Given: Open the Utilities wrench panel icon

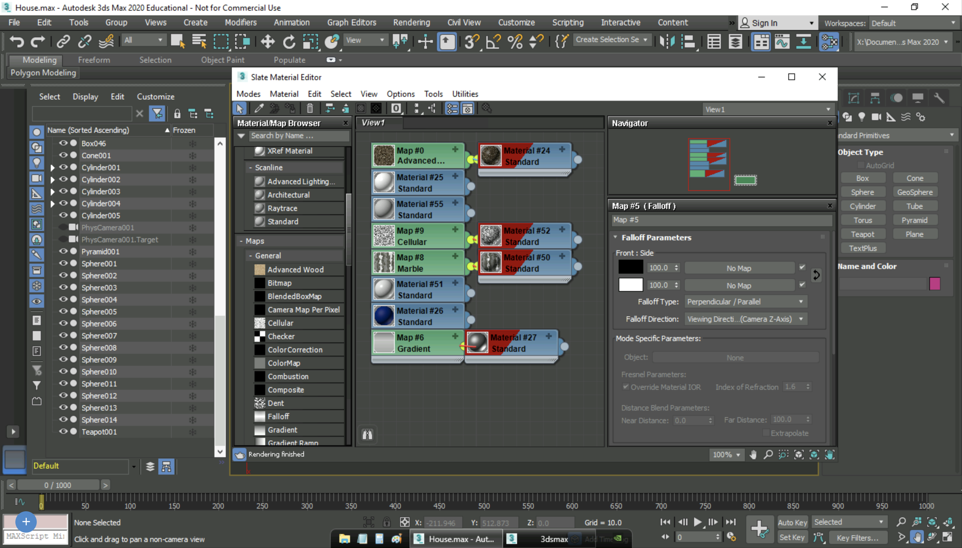Looking at the screenshot, I should click(939, 98).
